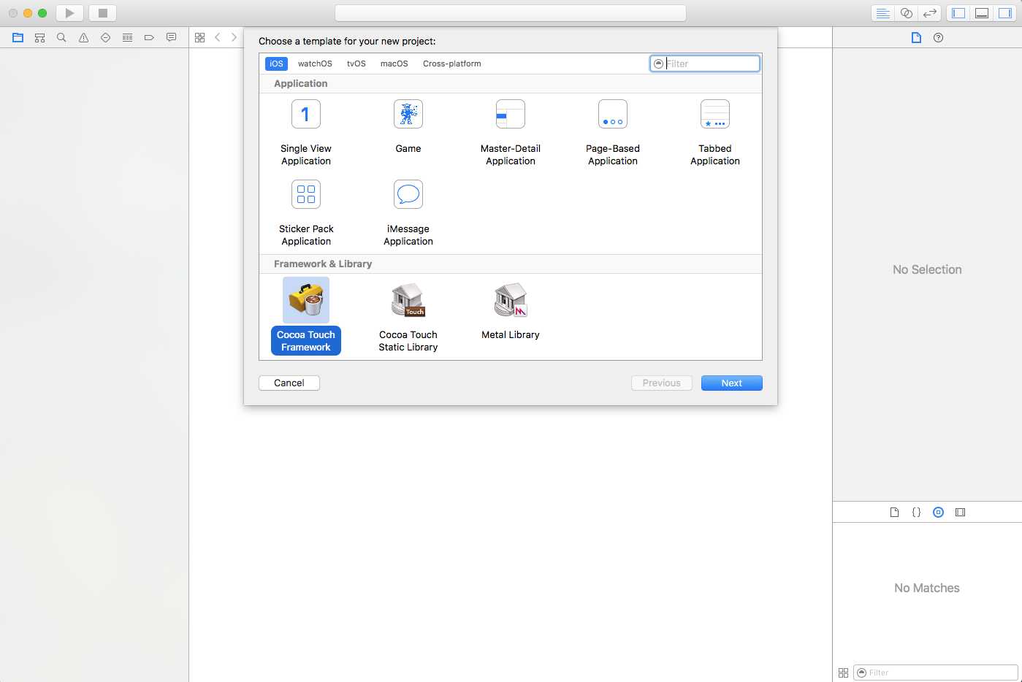Show the Version editor
Image resolution: width=1022 pixels, height=682 pixels.
click(x=929, y=13)
